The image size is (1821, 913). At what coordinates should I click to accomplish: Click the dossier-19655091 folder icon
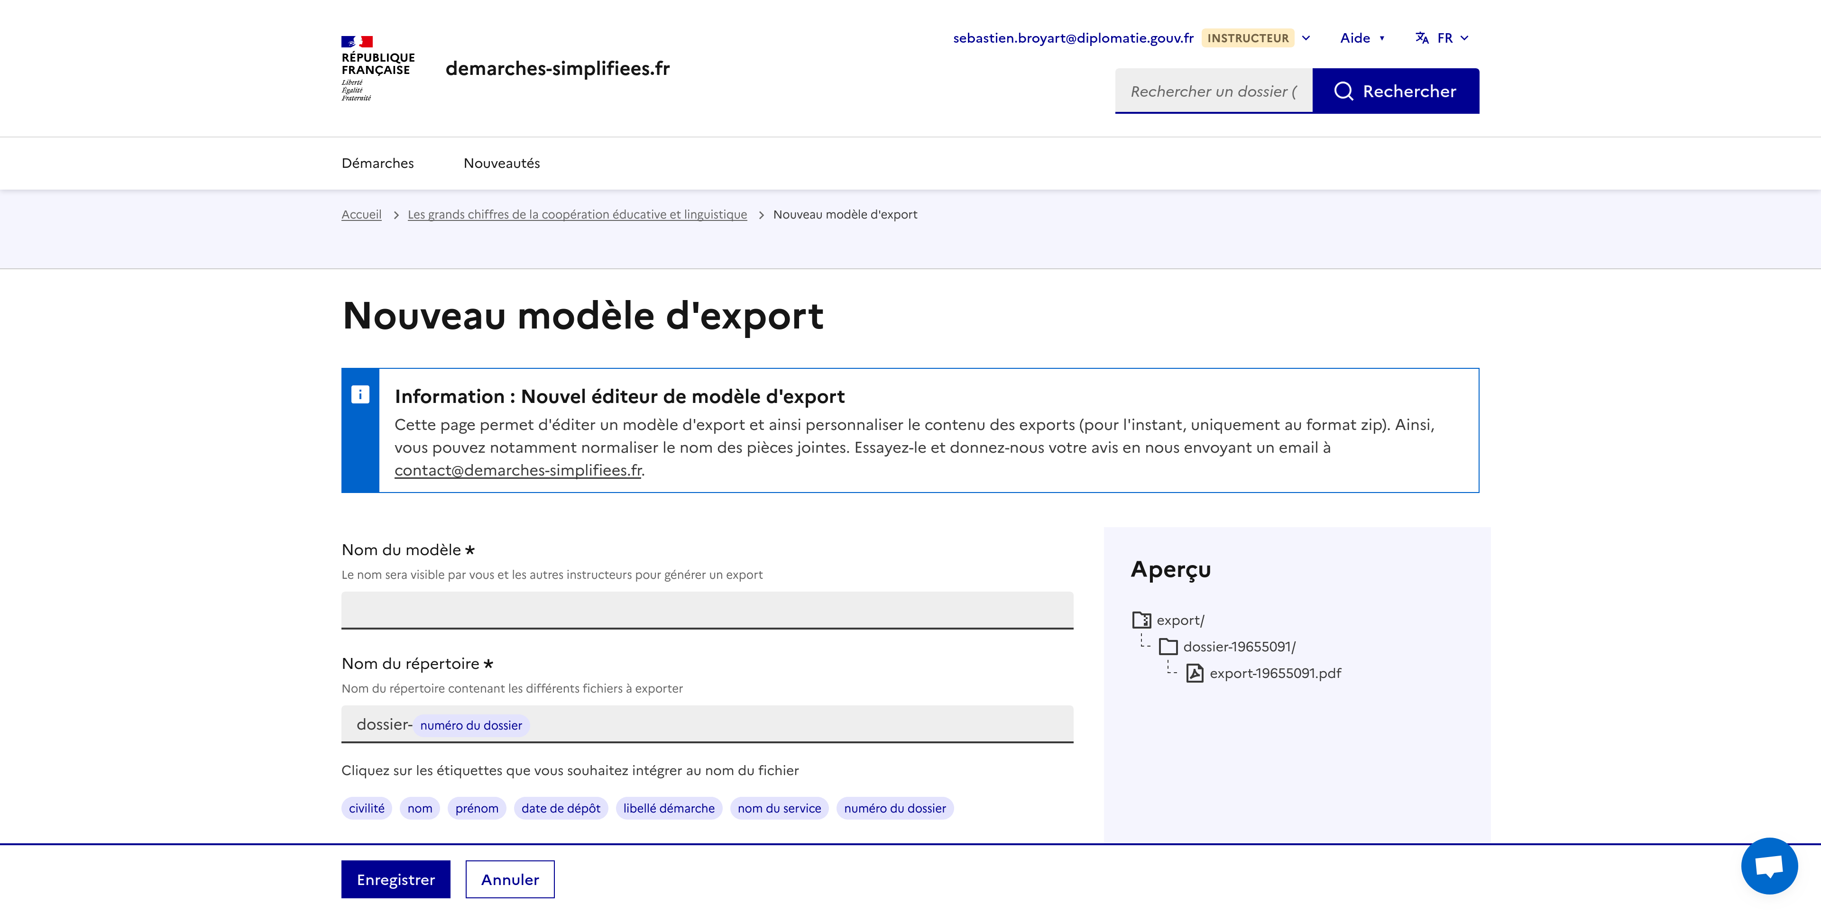[x=1168, y=647]
